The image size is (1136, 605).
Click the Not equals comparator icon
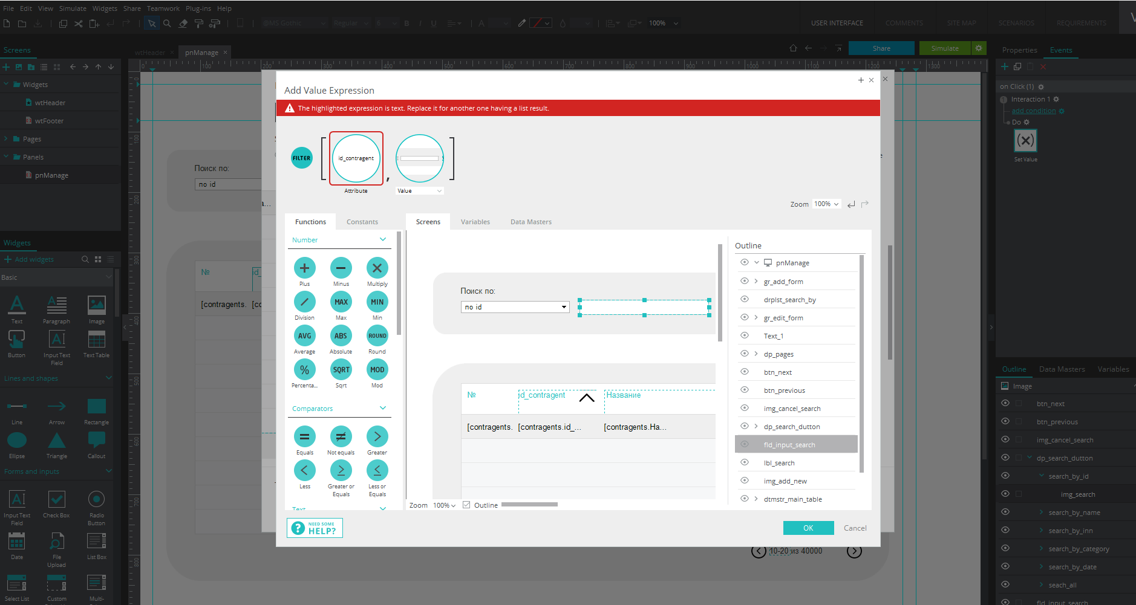coord(341,436)
